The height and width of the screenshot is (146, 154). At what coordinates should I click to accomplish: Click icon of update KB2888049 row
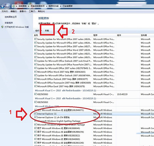point(35,128)
